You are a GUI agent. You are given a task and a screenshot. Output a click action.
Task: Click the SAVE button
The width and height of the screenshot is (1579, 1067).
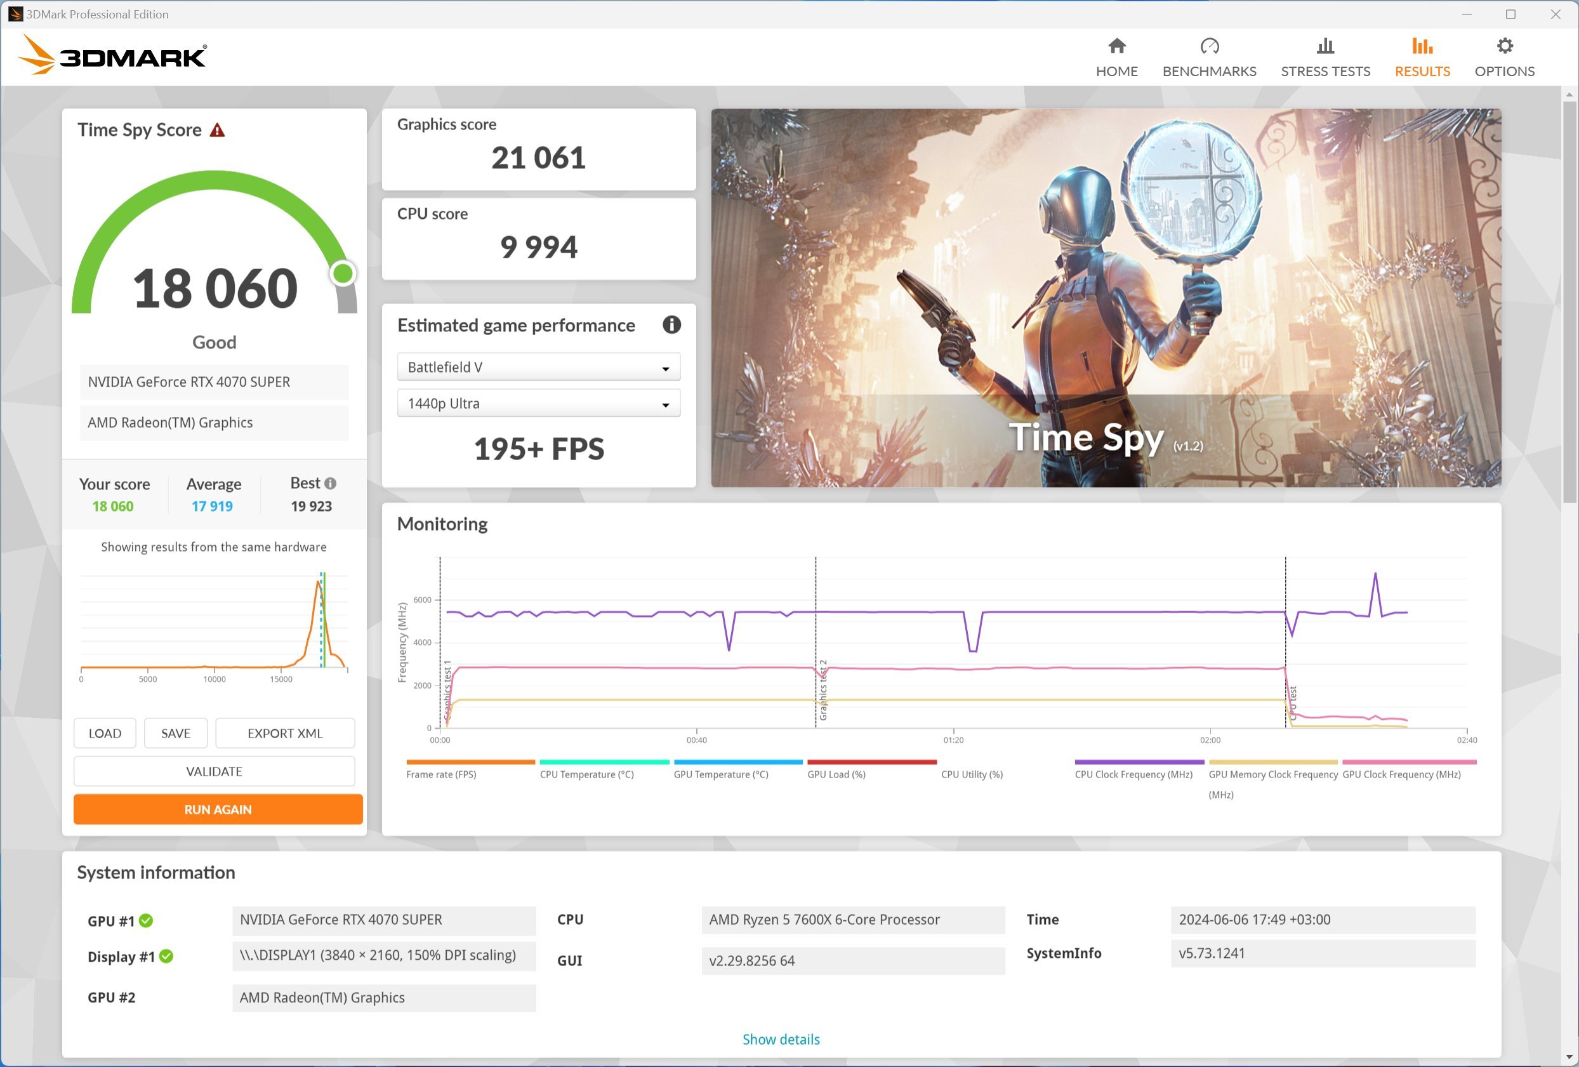[x=176, y=731]
